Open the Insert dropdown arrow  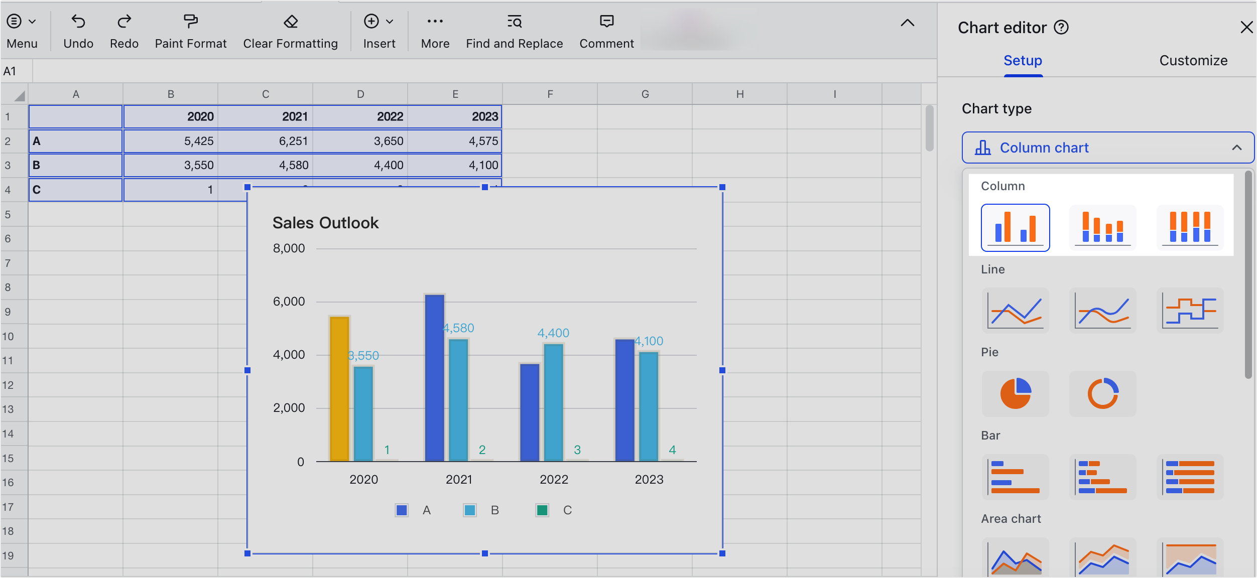pyautogui.click(x=389, y=22)
